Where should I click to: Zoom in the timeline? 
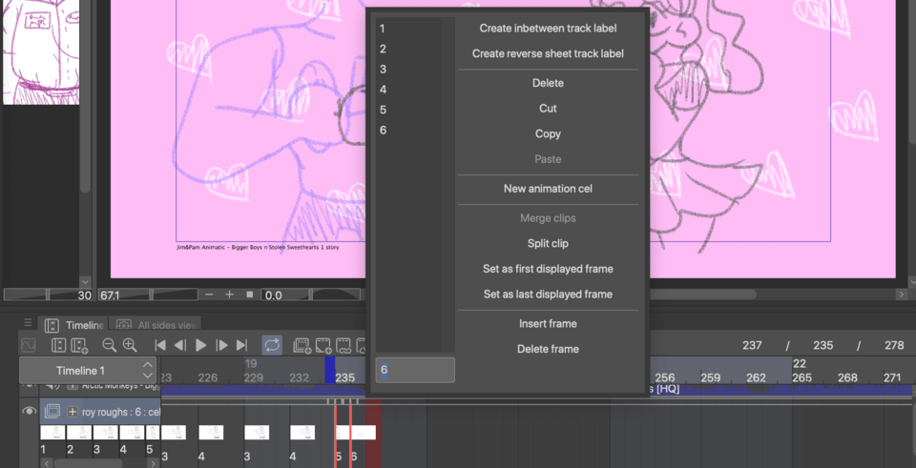pyautogui.click(x=130, y=345)
